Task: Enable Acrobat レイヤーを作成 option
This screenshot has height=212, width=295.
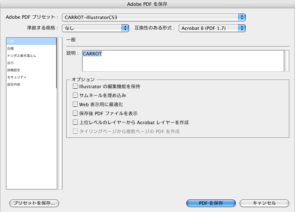Action: pyautogui.click(x=75, y=122)
